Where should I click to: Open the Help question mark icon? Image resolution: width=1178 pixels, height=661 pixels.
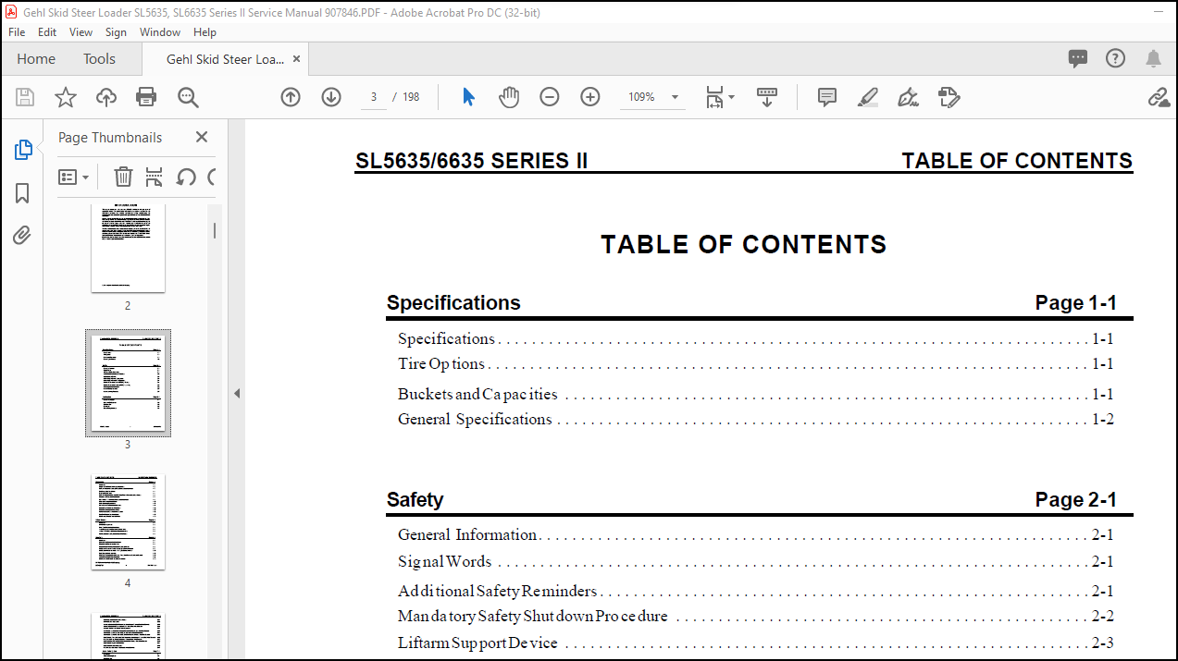pos(1115,58)
